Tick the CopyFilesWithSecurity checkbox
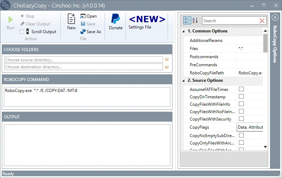282x178 pixels. pos(241,118)
